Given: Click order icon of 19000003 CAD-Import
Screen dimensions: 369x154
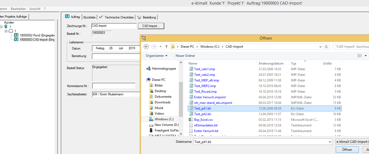Looking at the screenshot, I should pyautogui.click(x=16, y=40).
